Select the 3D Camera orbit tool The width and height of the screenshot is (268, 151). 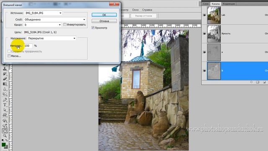tap(5, 126)
